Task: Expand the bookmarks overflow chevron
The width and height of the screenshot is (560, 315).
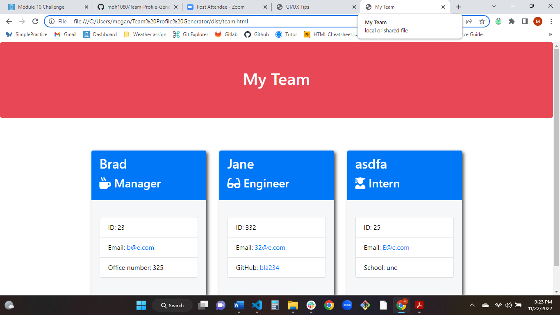Action: pos(550,34)
